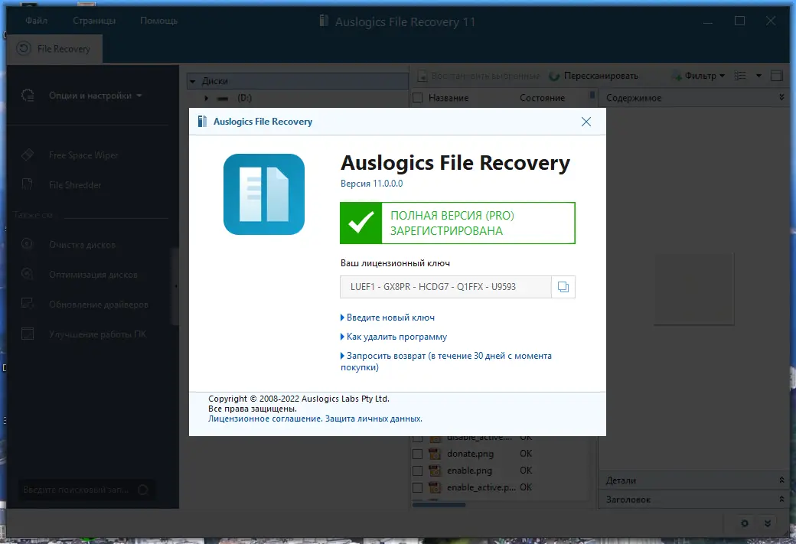
Task: Click the Обновление драйверов icon
Action: [28, 304]
